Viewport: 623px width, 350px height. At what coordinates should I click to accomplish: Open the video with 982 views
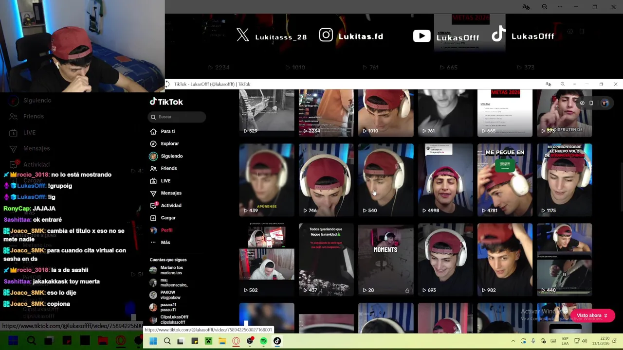(505, 260)
